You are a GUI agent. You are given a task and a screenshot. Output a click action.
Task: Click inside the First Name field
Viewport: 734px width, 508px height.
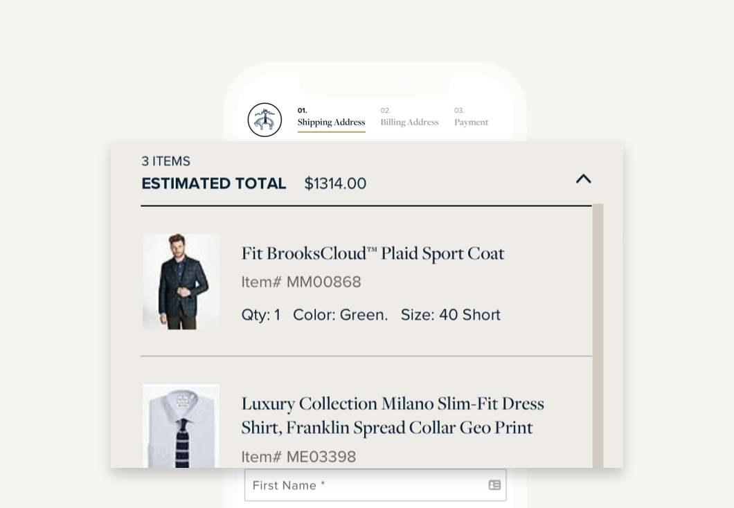(375, 485)
